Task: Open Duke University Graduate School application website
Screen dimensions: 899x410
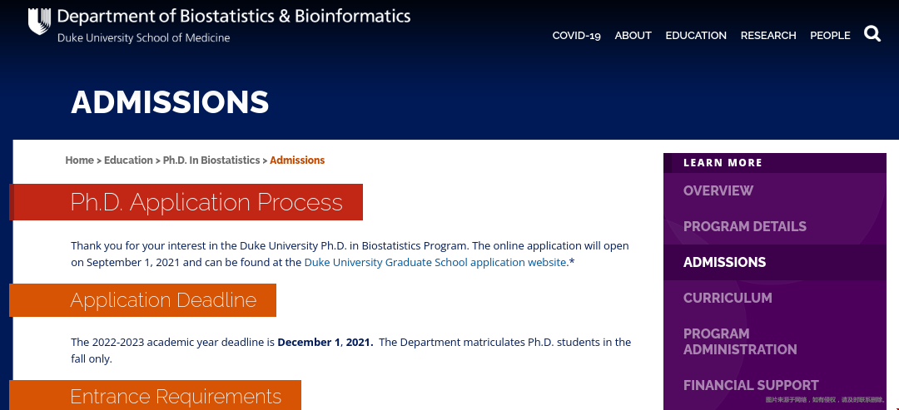Action: click(x=435, y=263)
